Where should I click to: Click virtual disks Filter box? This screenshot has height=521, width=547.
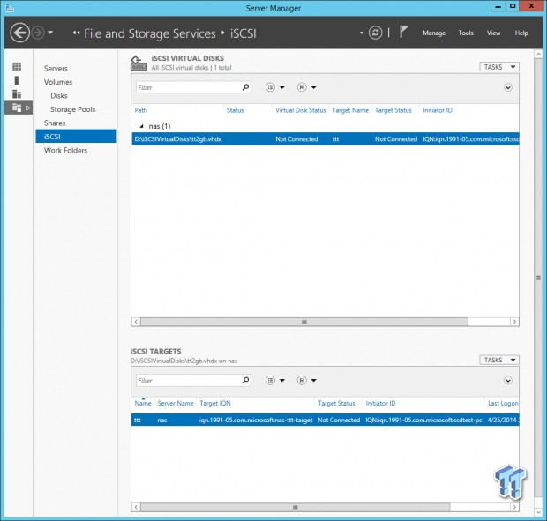click(x=189, y=87)
